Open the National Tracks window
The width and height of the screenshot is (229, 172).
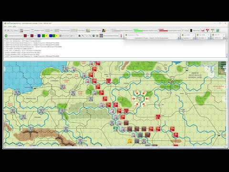pos(94,31)
